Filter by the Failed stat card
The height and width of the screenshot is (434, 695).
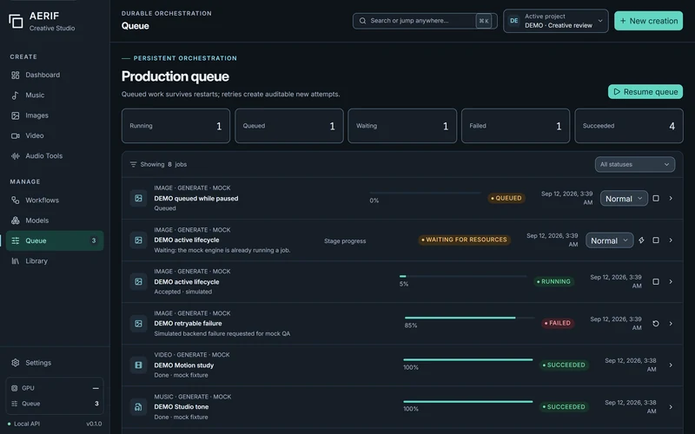[515, 126]
